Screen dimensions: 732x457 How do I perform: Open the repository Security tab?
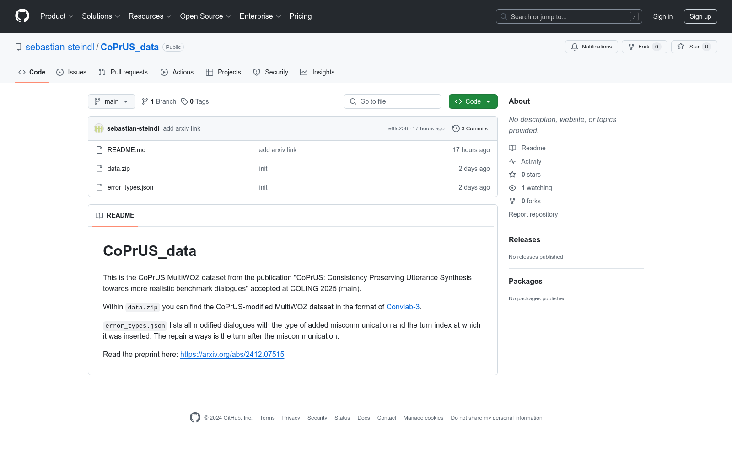tap(271, 72)
